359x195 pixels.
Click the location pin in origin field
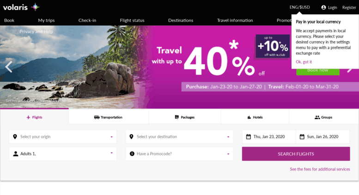(x=15, y=137)
